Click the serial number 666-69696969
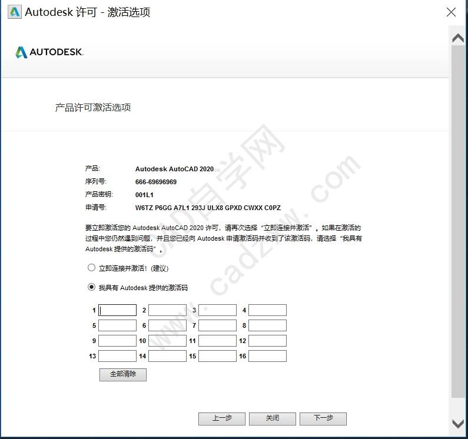The width and height of the screenshot is (468, 439). point(156,182)
